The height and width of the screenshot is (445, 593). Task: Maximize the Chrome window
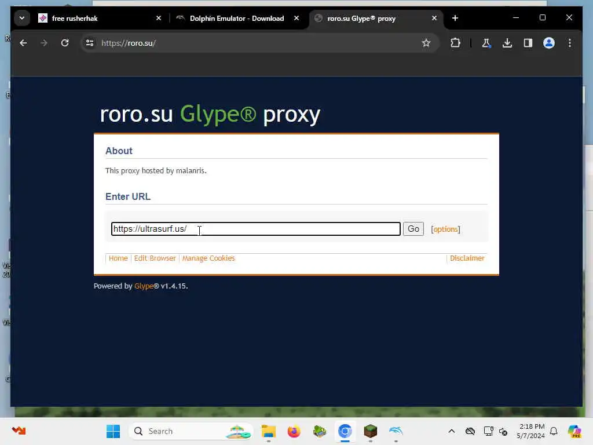tap(542, 18)
